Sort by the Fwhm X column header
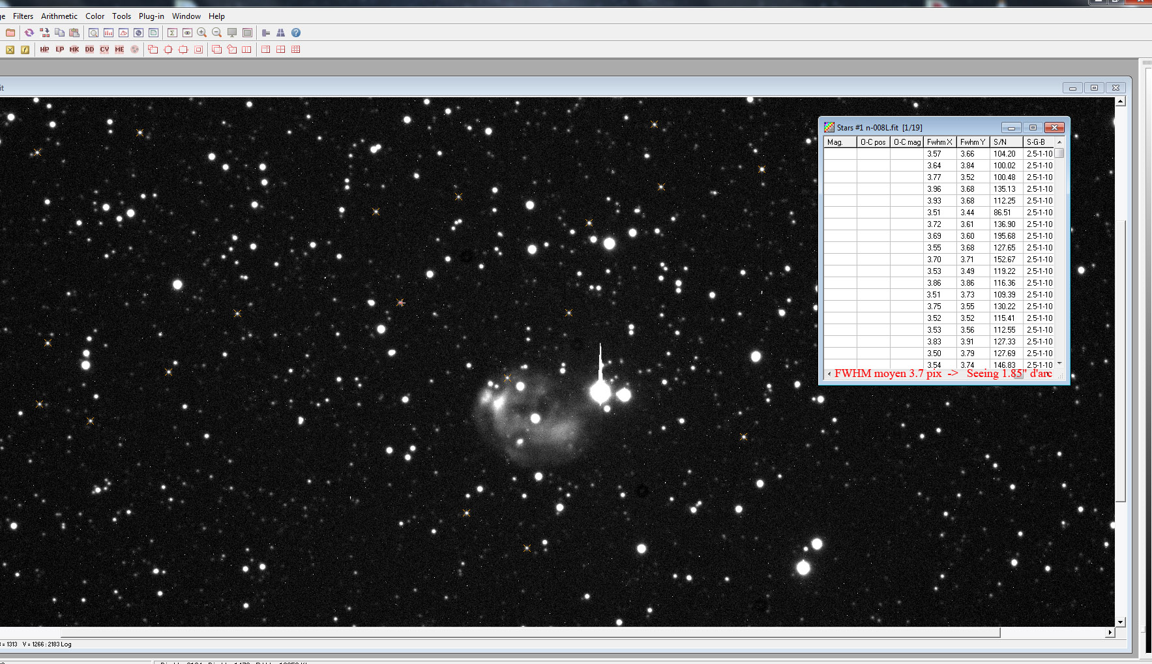 point(939,142)
